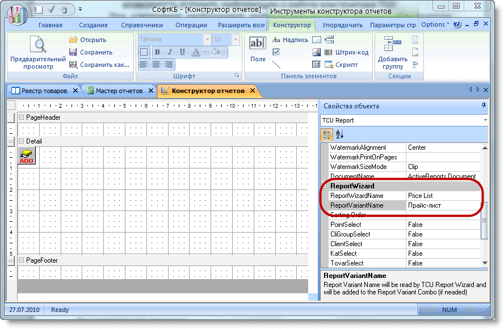Open the quick access toolbar customize arrow

coord(81,9)
